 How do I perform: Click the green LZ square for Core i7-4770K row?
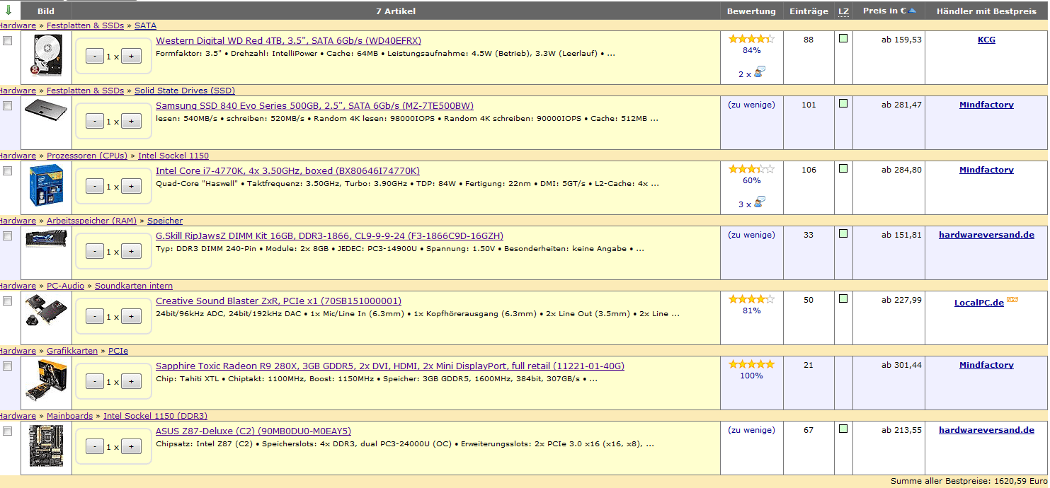843,169
